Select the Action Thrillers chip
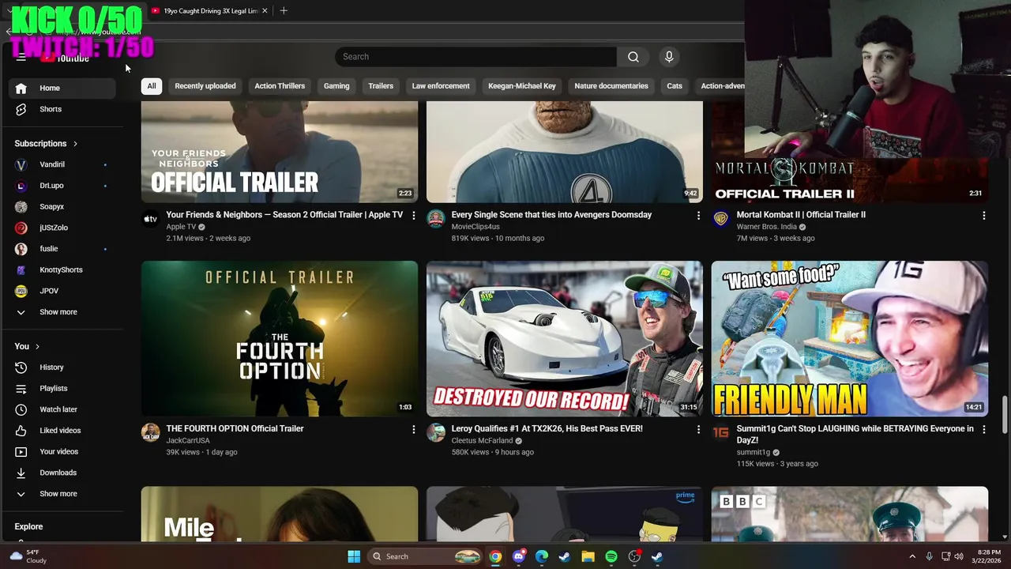This screenshot has height=569, width=1011. (x=280, y=86)
